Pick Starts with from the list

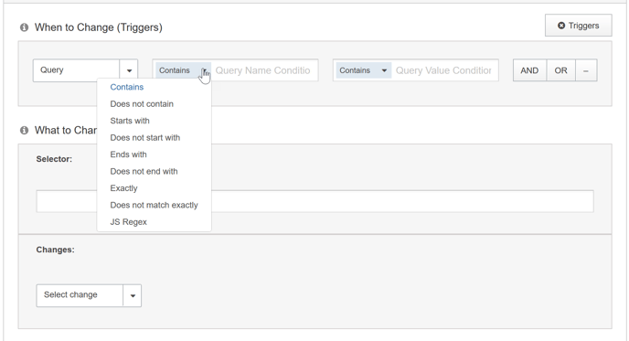pos(130,121)
